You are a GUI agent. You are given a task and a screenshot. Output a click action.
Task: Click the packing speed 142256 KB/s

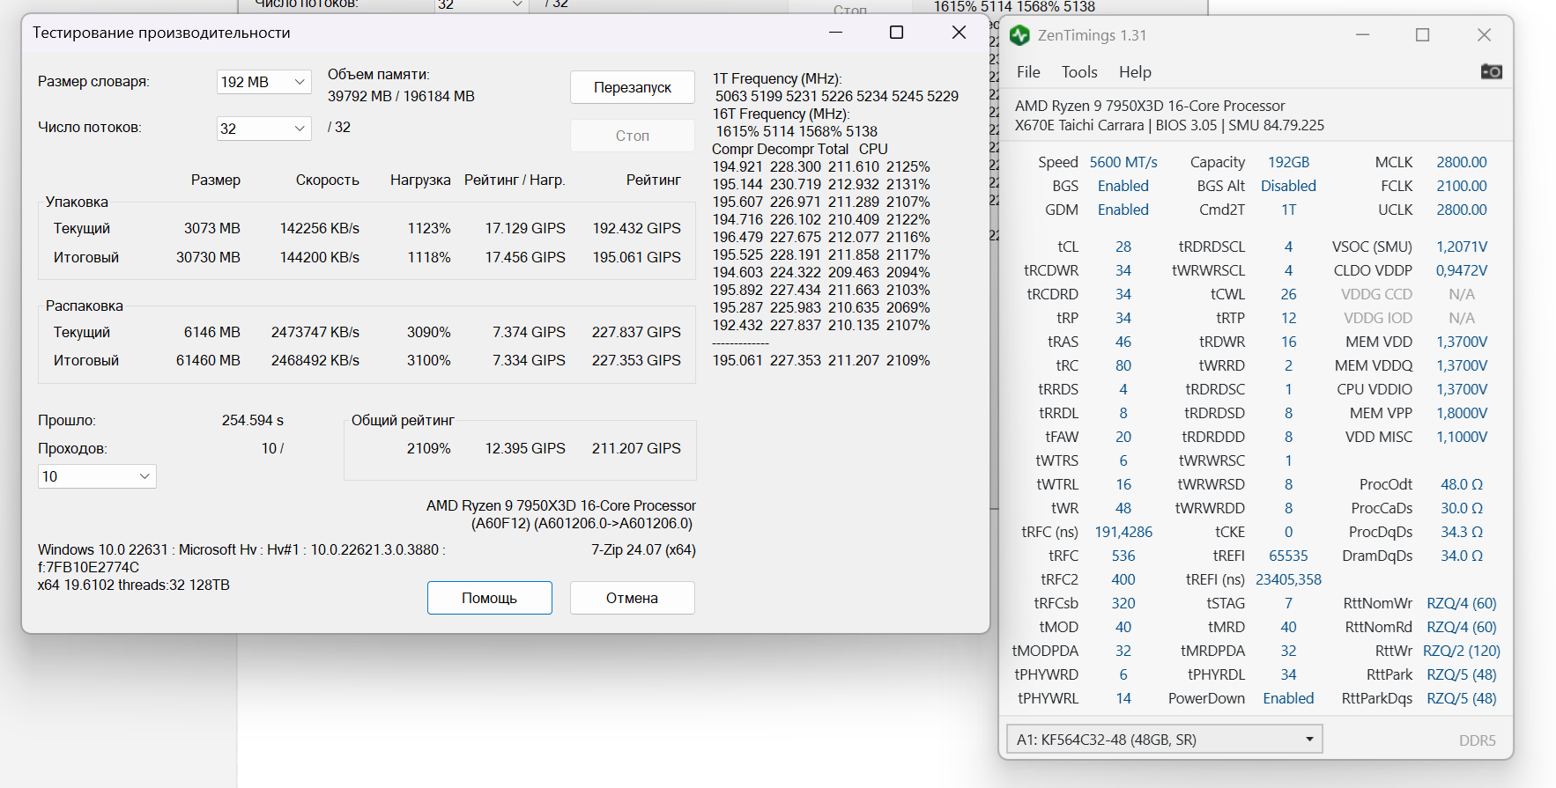(319, 228)
